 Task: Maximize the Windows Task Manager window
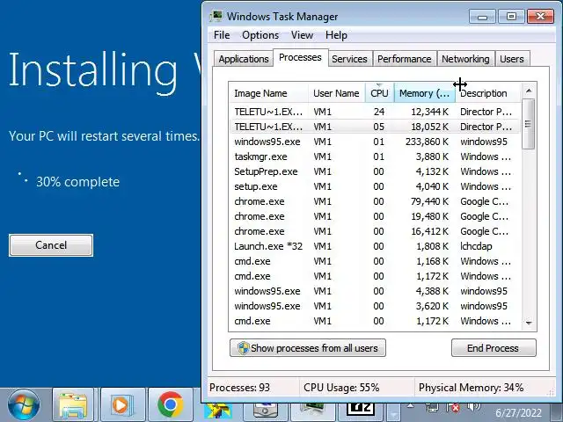511,17
